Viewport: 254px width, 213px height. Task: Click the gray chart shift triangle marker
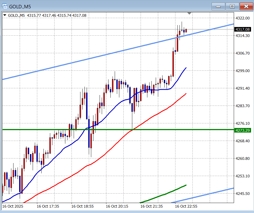[x=189, y=13]
